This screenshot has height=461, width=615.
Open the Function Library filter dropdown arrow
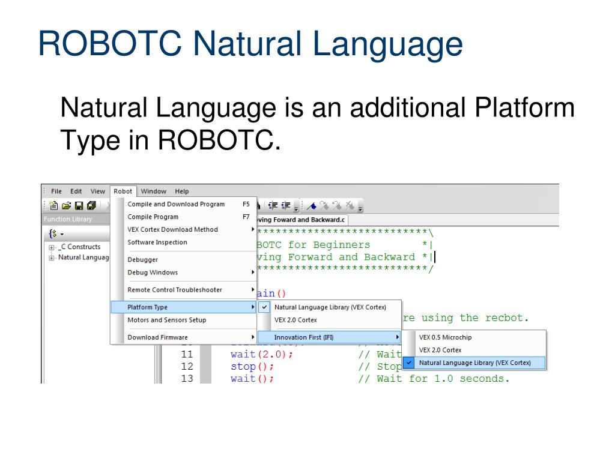click(62, 235)
